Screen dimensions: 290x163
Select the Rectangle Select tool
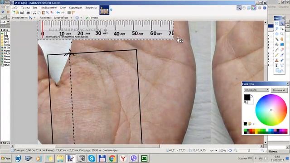pyautogui.click(x=276, y=24)
